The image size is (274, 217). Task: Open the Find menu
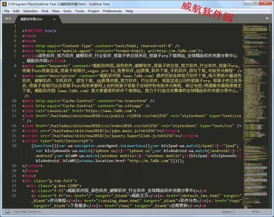(45, 11)
